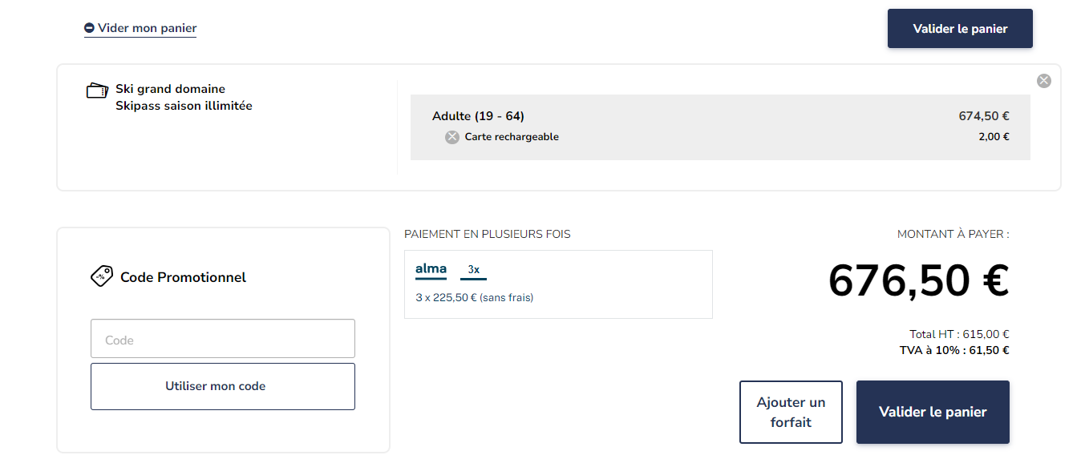Remove the Carte rechargeable option
This screenshot has width=1085, height=455.
click(452, 137)
